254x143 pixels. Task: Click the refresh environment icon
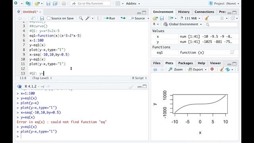point(233,18)
